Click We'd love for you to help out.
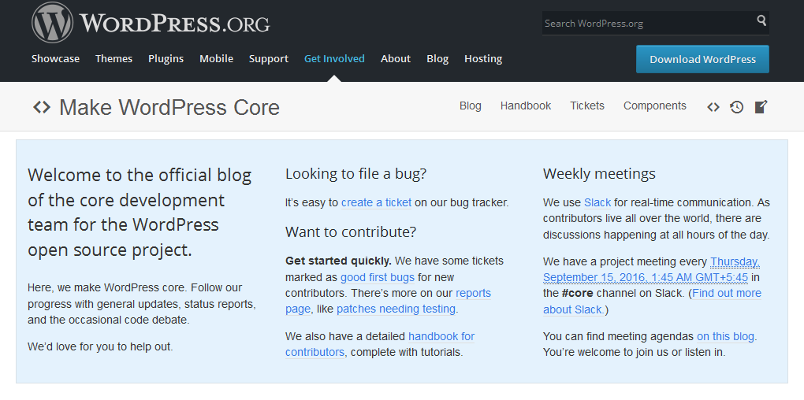This screenshot has height=400, width=804. click(x=101, y=346)
